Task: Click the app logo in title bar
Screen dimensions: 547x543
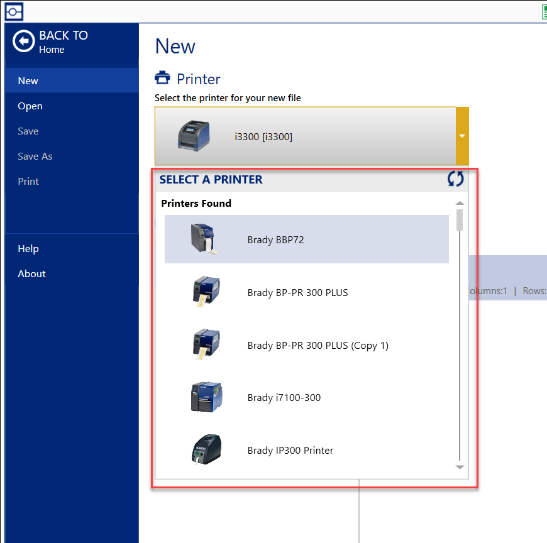Action: click(14, 11)
